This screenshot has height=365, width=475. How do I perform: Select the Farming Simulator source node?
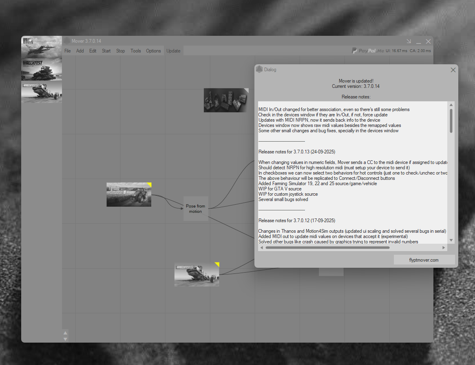pos(129,195)
